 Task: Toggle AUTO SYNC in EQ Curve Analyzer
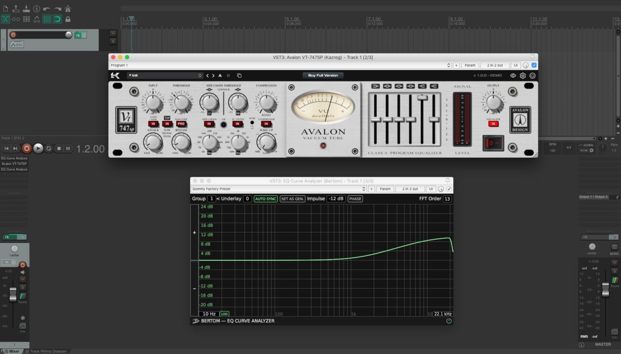coord(266,199)
